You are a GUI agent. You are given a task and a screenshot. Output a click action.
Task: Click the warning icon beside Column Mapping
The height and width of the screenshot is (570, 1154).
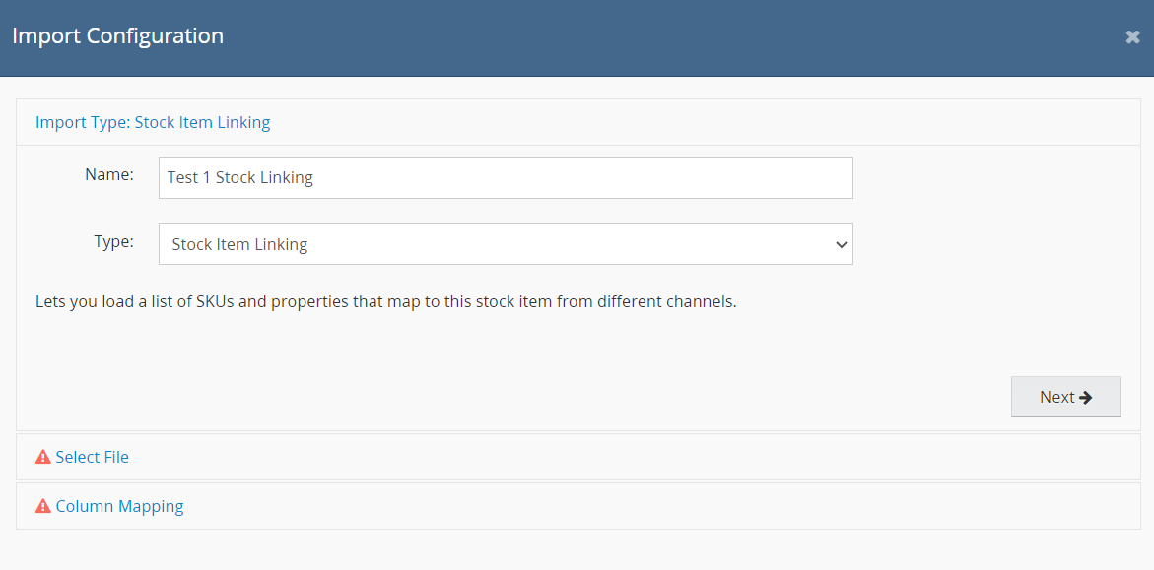coord(43,506)
